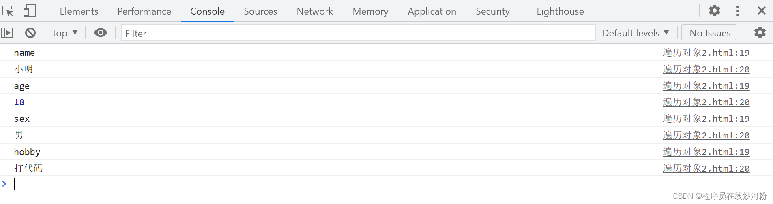
Task: Open the Default levels dropdown
Action: [635, 33]
